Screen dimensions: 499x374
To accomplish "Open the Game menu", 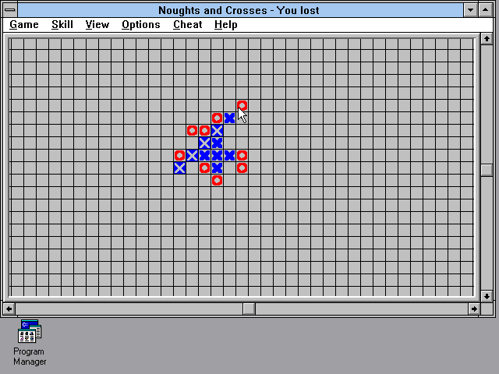I will pyautogui.click(x=24, y=24).
